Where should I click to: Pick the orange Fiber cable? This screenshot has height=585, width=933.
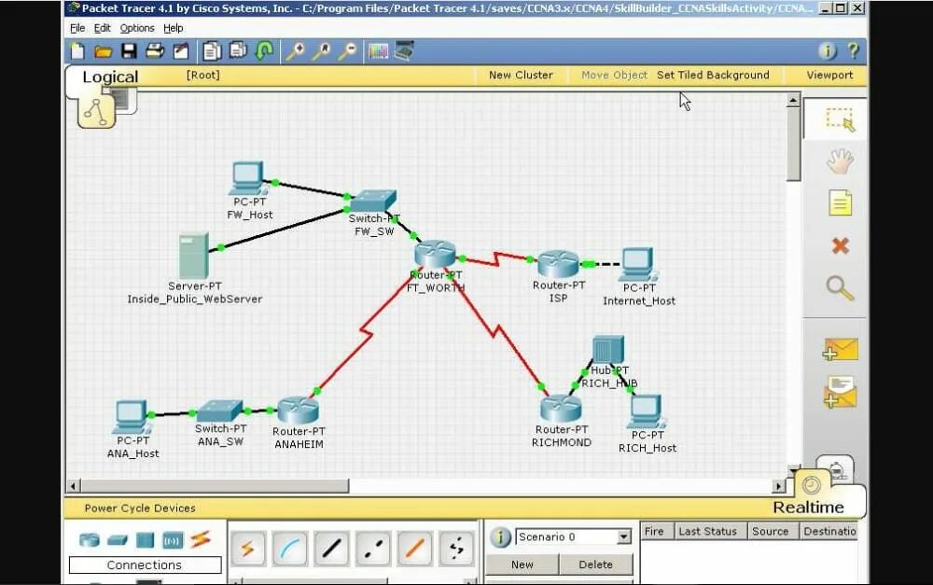pos(415,548)
